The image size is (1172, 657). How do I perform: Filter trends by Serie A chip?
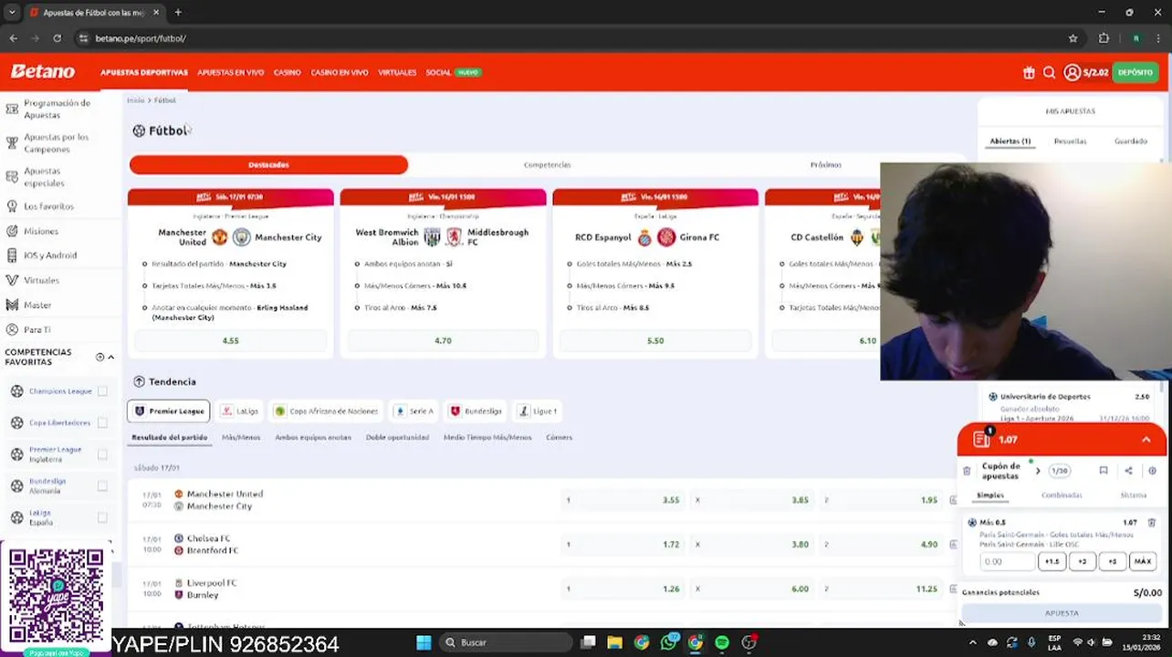tap(413, 411)
